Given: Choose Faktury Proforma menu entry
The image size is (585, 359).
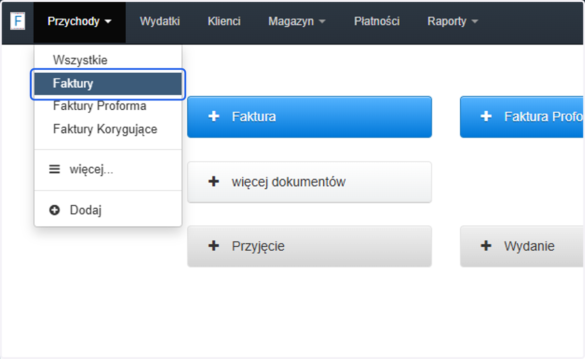Looking at the screenshot, I should 108,106.
